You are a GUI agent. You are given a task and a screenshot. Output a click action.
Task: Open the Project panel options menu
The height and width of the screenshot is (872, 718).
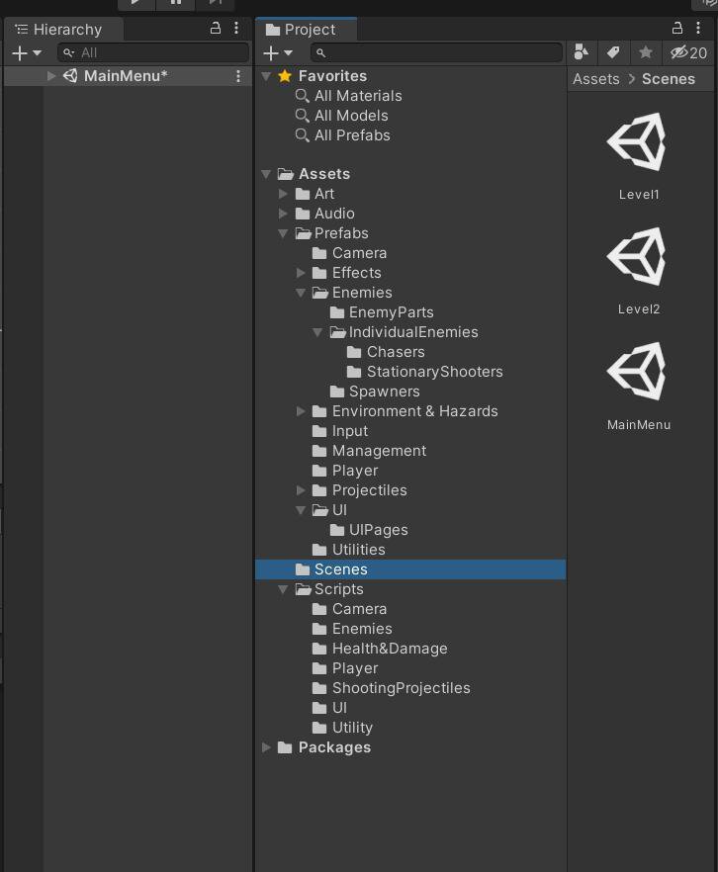click(698, 28)
